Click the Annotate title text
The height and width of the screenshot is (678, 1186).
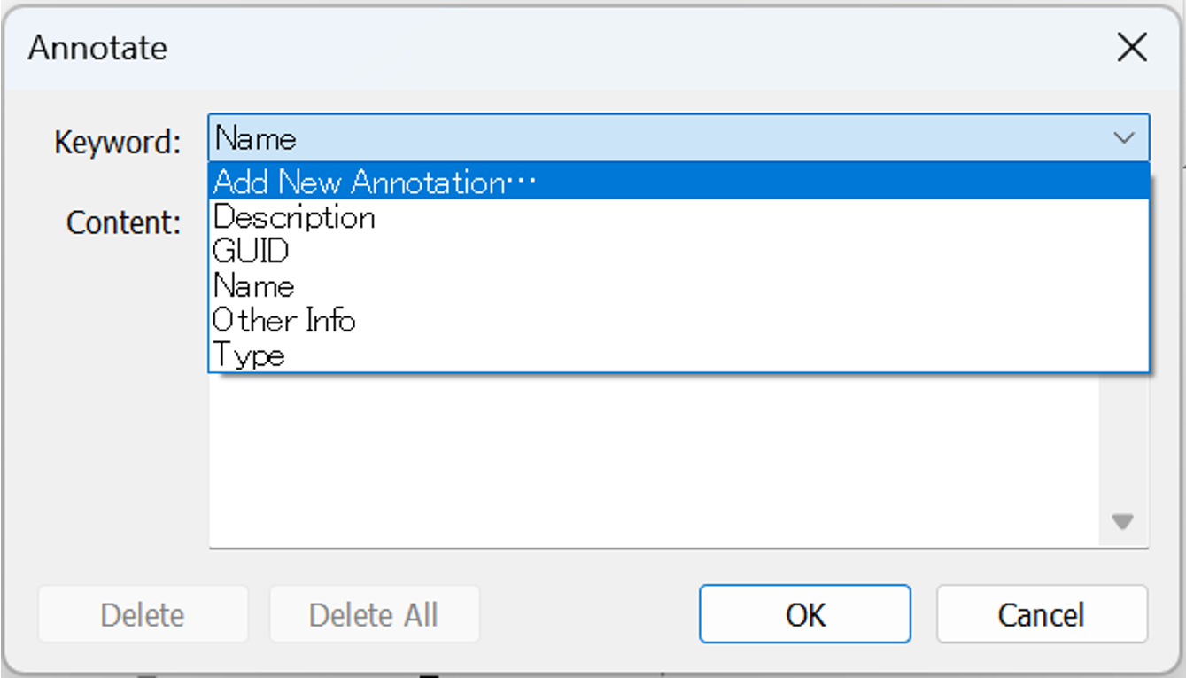pyautogui.click(x=97, y=48)
